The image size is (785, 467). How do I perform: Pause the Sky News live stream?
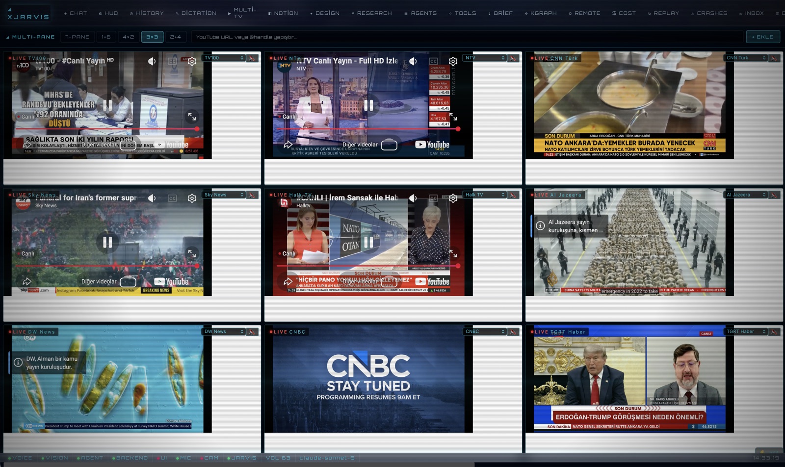107,242
